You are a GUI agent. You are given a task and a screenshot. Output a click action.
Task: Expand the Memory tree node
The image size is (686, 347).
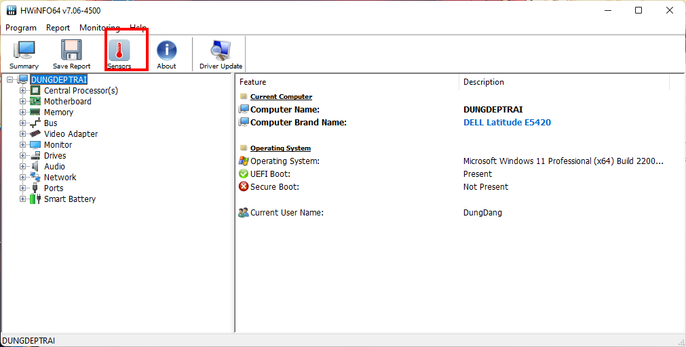(x=23, y=113)
